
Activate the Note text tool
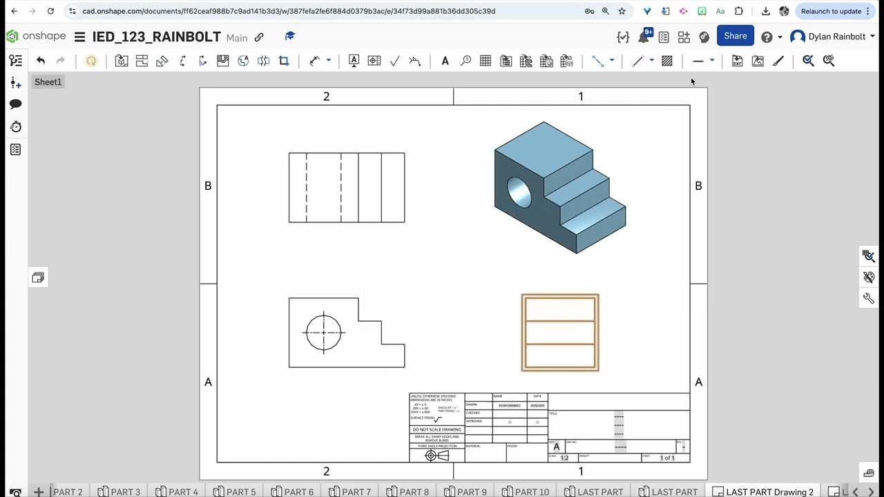tap(445, 61)
